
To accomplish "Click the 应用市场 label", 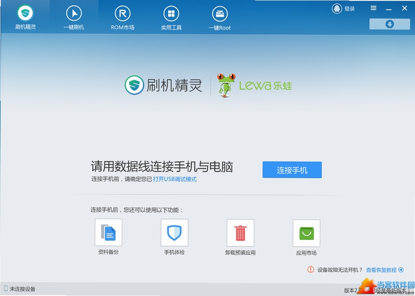I will (x=306, y=253).
